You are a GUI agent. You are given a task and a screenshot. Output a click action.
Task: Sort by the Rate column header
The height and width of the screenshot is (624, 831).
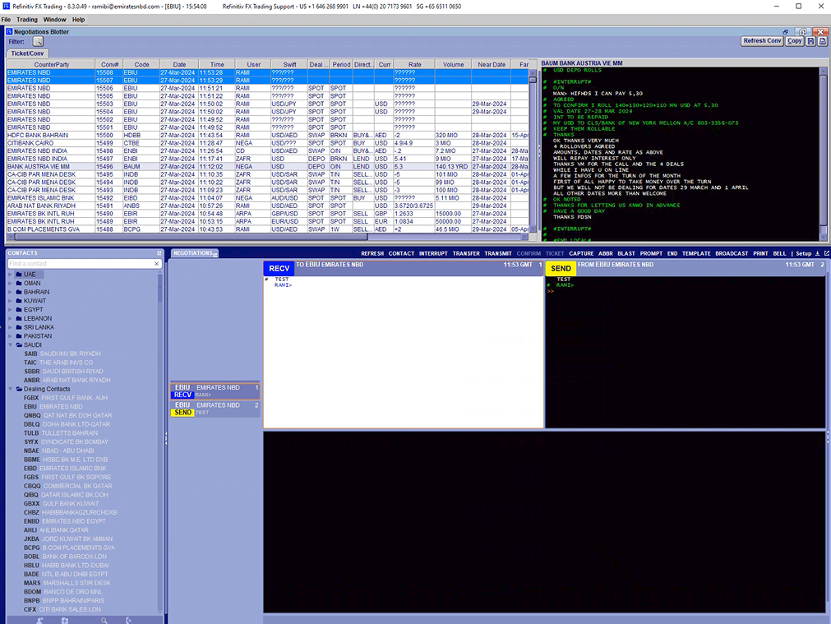414,65
